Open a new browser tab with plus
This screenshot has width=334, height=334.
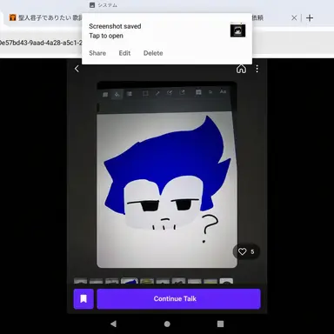[x=310, y=18]
